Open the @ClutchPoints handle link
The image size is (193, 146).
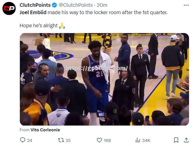[75, 5]
